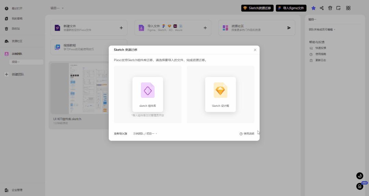
Task: Click the 资源社区 card colorful icon
Action: pos(225,28)
